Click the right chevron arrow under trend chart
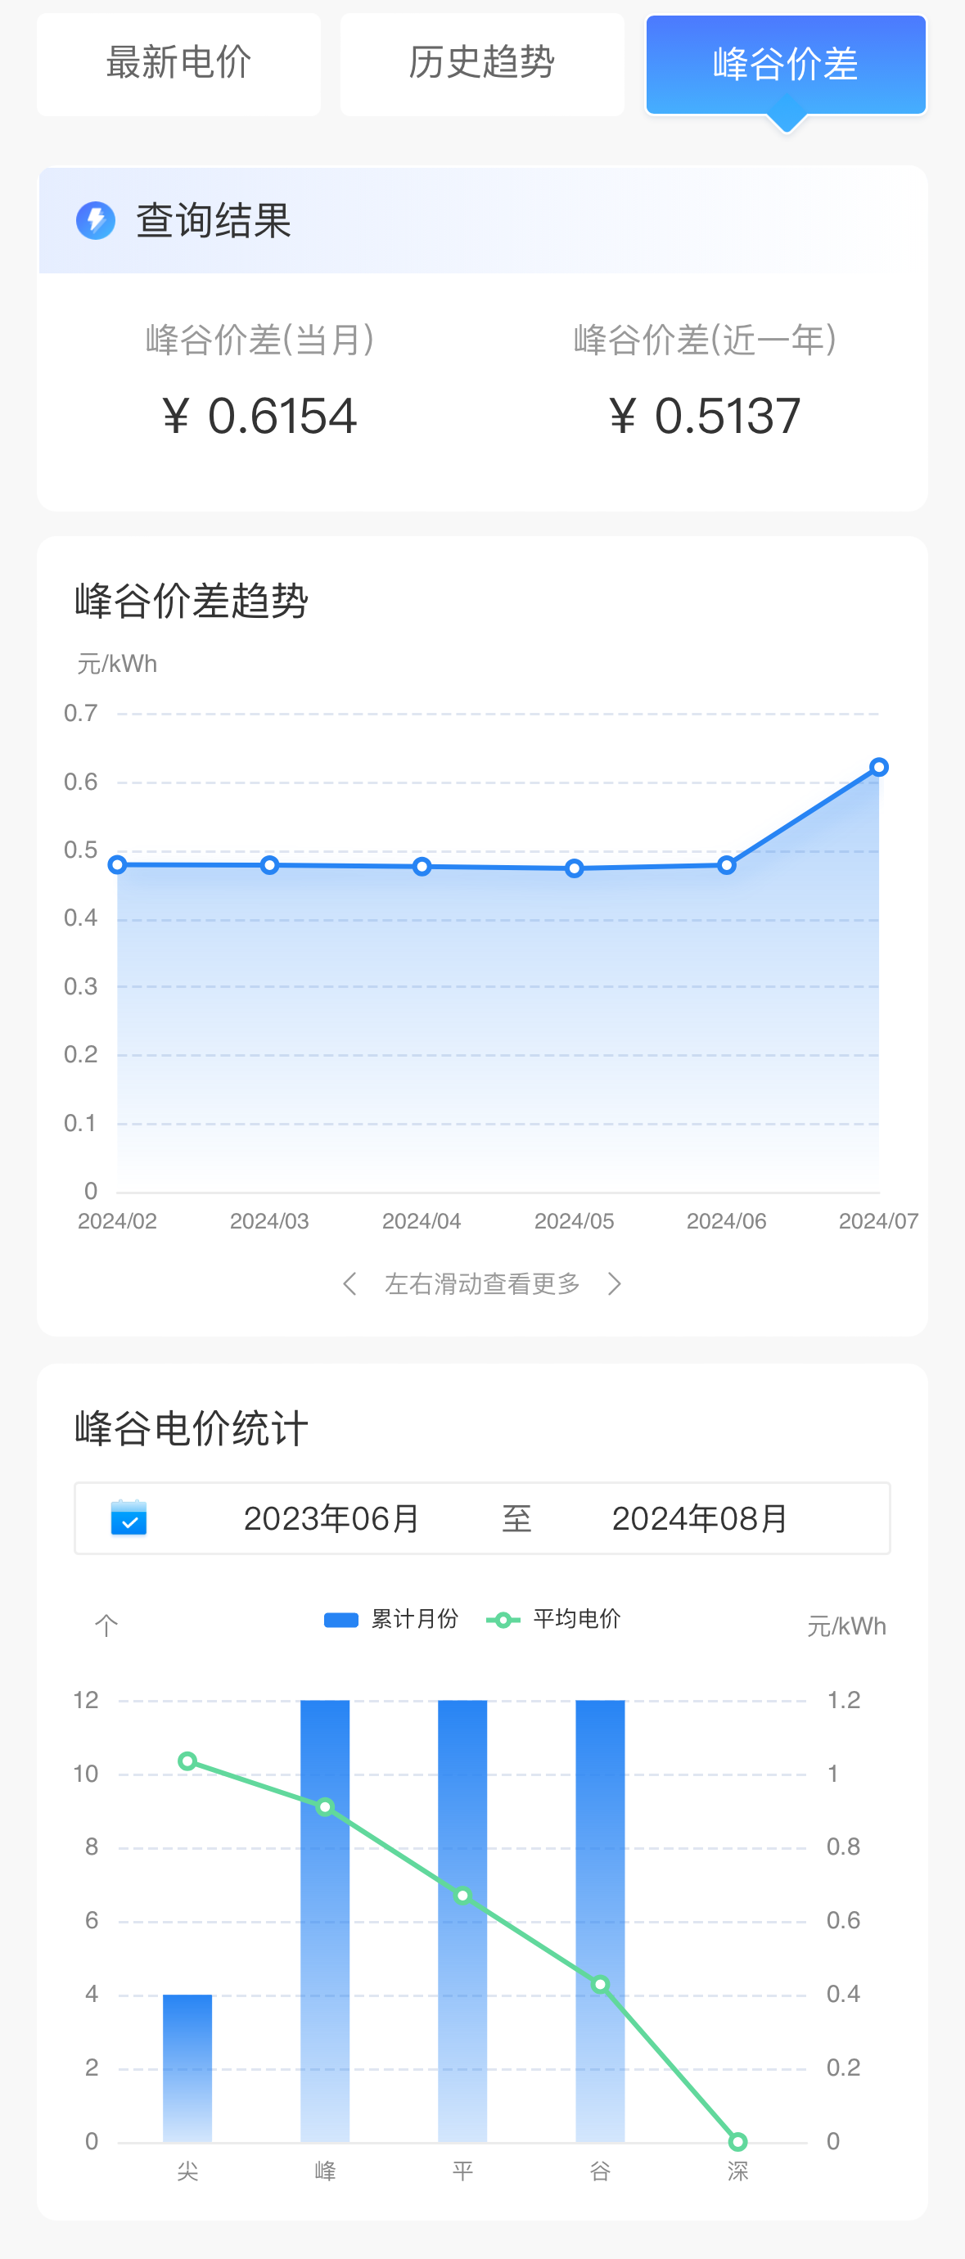 615,1284
